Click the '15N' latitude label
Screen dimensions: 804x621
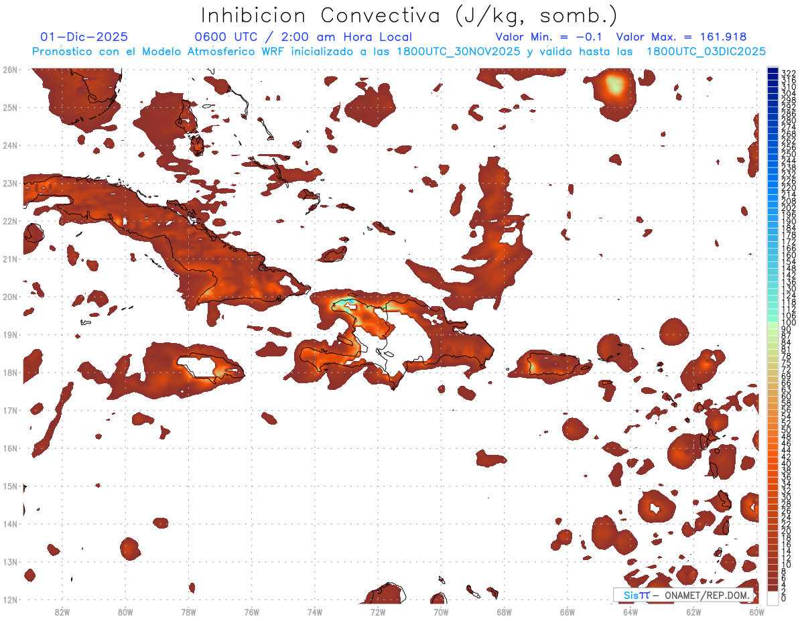click(10, 486)
